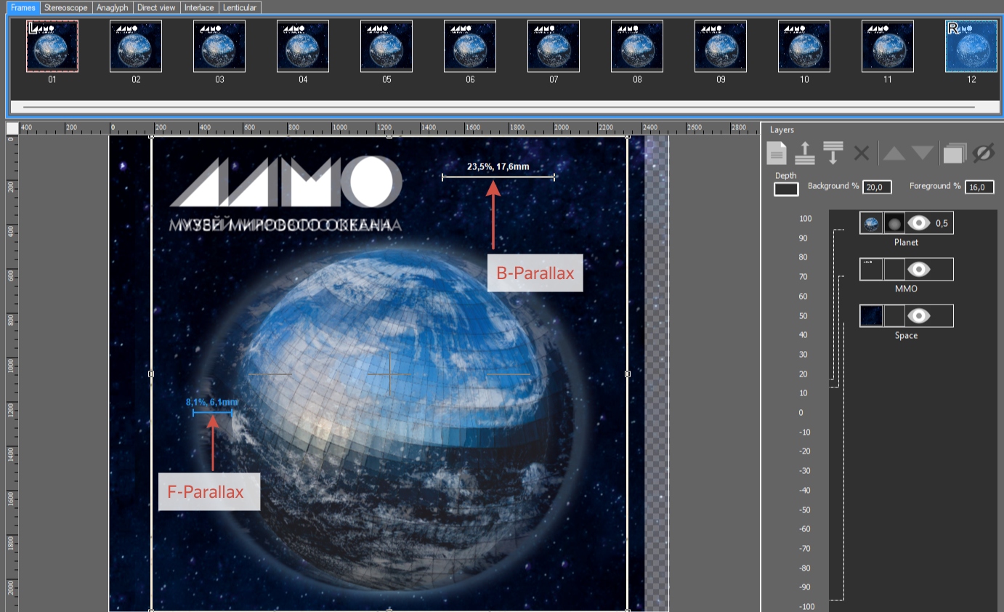Click the crossed-out eye icon
Image resolution: width=1004 pixels, height=612 pixels.
983,153
